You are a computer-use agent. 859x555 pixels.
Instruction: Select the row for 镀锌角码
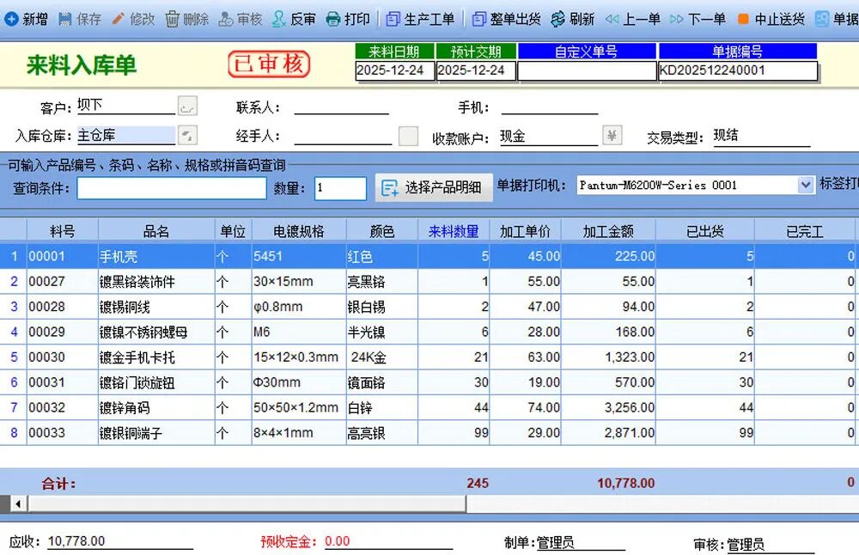429,407
